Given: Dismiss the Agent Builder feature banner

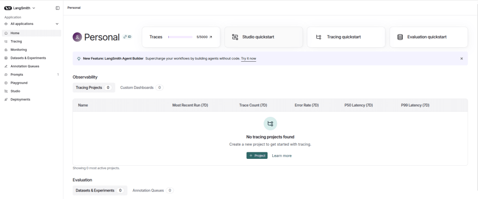Looking at the screenshot, I should click(461, 59).
